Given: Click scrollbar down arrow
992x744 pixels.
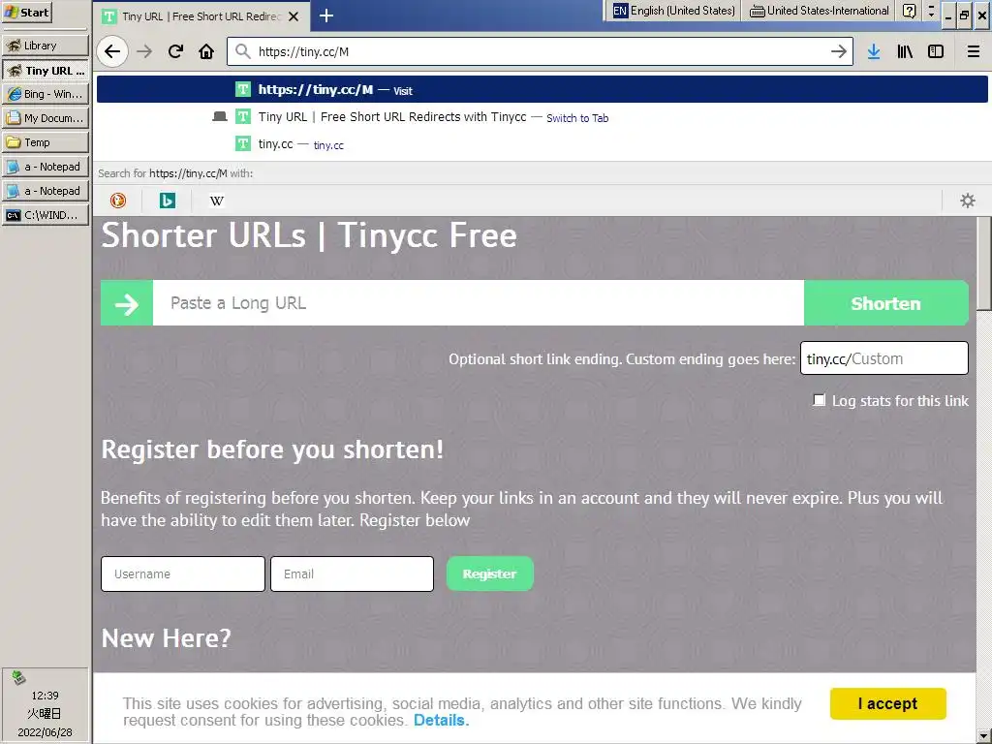Looking at the screenshot, I should (x=984, y=737).
